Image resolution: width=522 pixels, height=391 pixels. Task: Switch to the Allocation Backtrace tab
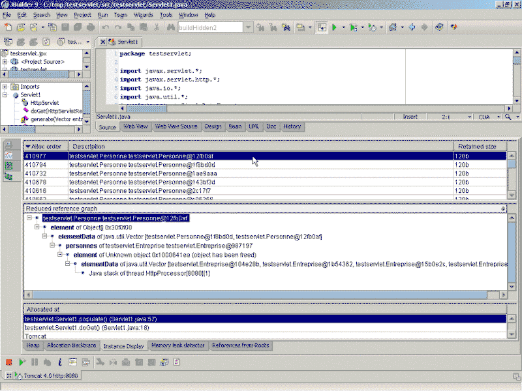coord(72,345)
